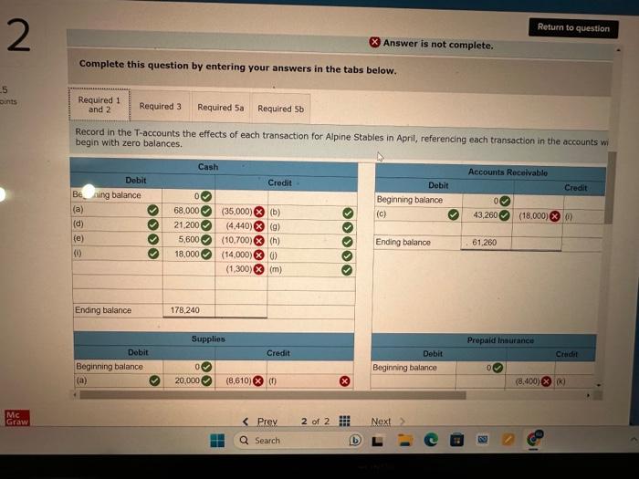This screenshot has width=639, height=479.
Task: Click Cash debit amount 68,000
Action: point(186,211)
